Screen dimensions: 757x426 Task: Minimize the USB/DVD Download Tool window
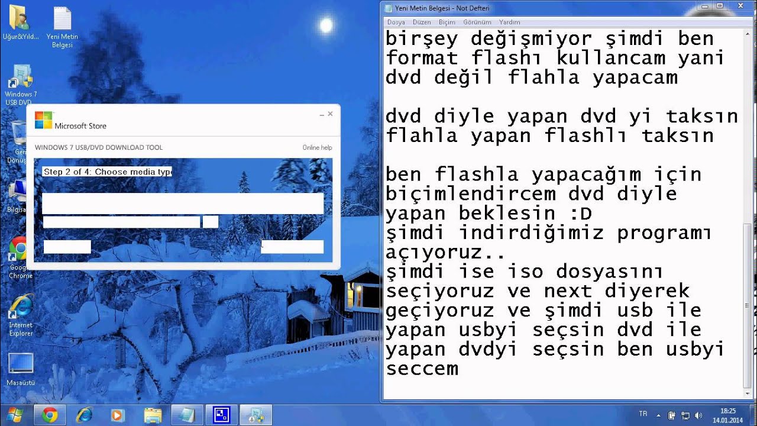tap(322, 114)
